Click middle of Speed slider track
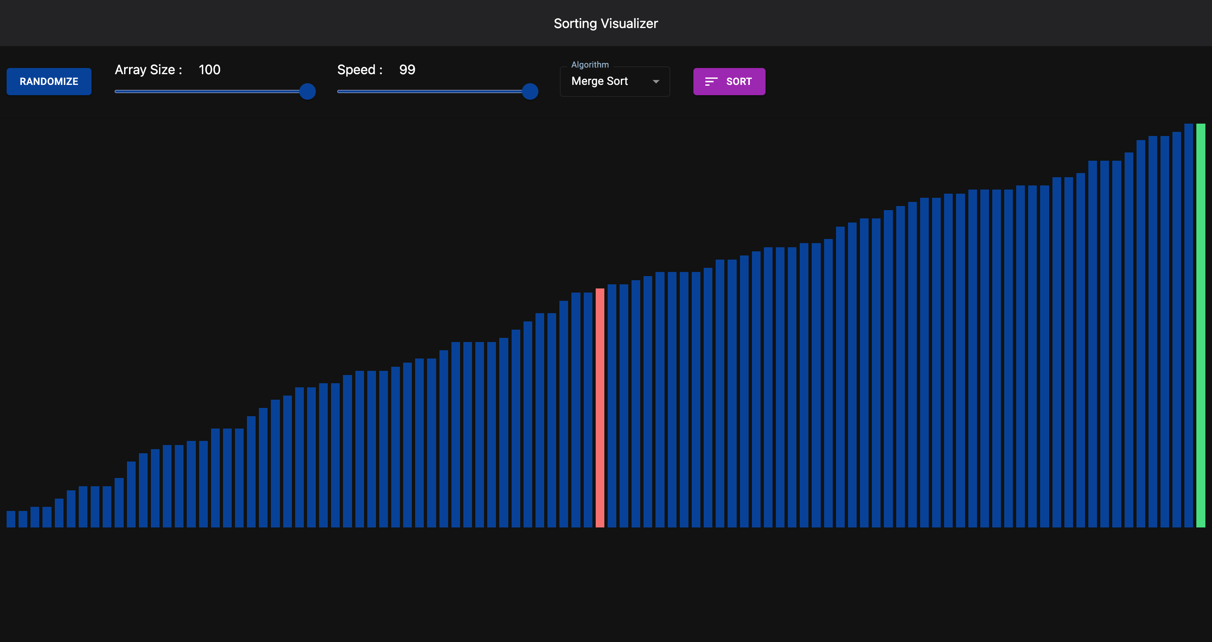The width and height of the screenshot is (1212, 642). (433, 91)
